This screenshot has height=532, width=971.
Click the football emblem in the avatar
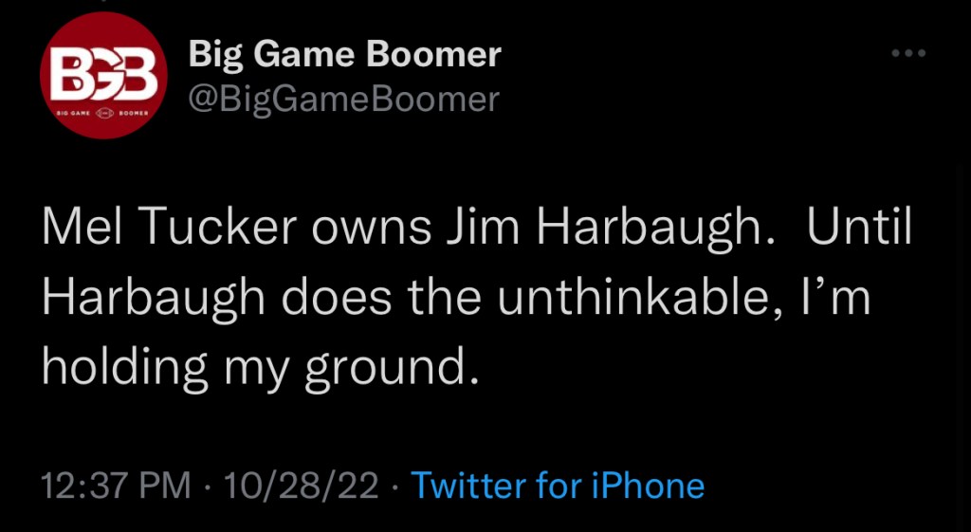point(104,111)
